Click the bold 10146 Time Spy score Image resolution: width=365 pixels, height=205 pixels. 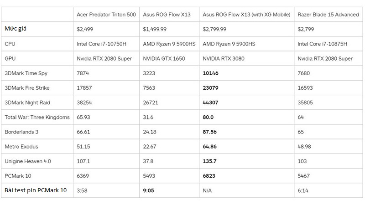210,73
